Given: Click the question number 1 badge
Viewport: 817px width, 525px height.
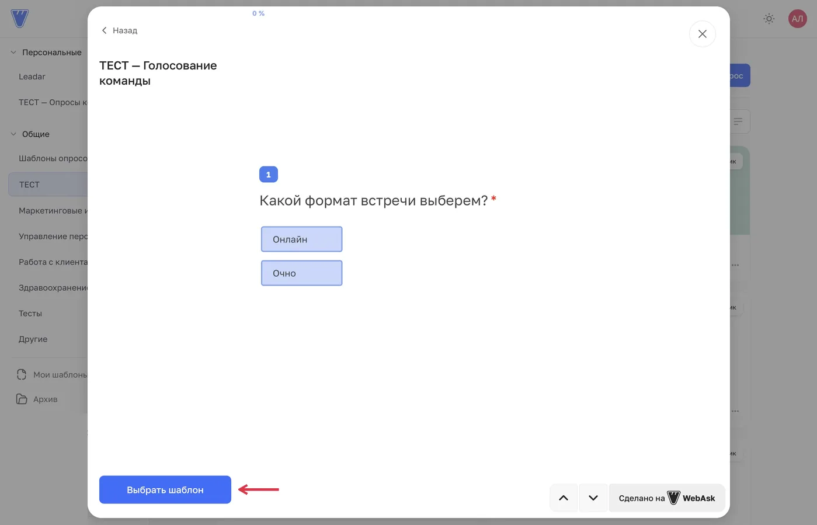Looking at the screenshot, I should pyautogui.click(x=269, y=174).
